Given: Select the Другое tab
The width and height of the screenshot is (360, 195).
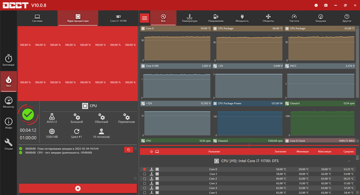Looking at the screenshot, I should (x=347, y=18).
